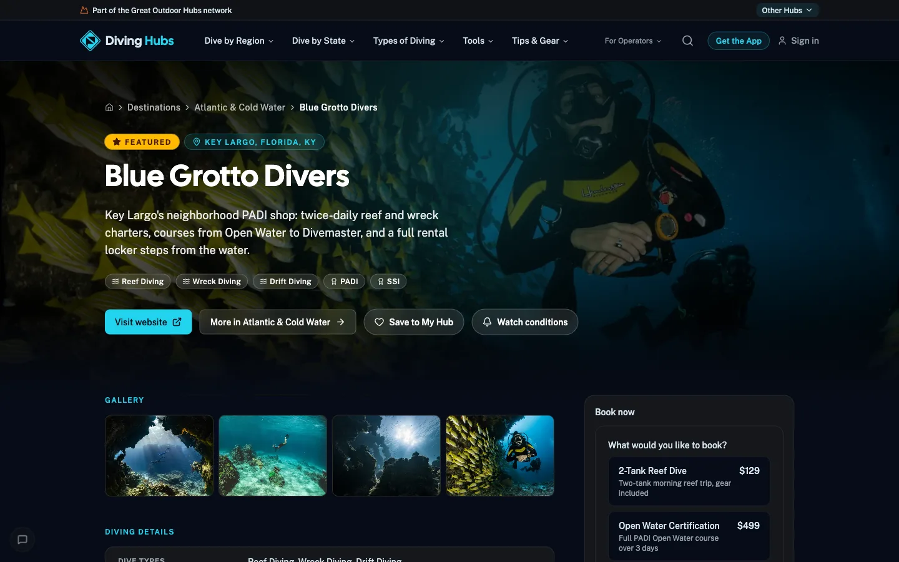Expand the Tips & Gear menu
The height and width of the screenshot is (562, 899).
(x=540, y=41)
